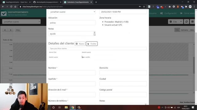Viewport: 197px width, 110px height.
Task: Click the Domicilio input field
Action: pos(123,73)
